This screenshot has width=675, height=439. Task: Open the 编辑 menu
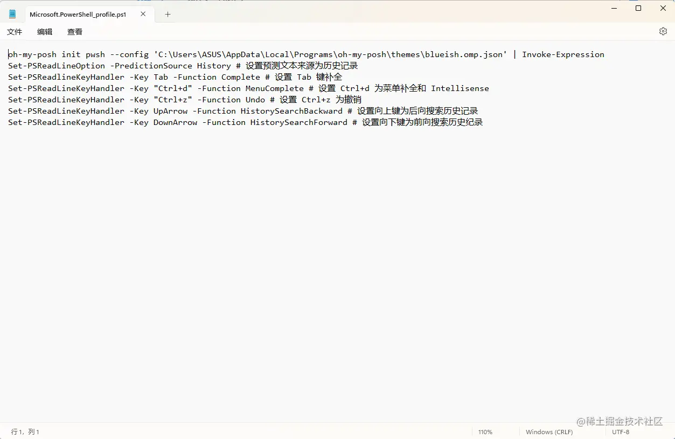coord(45,32)
